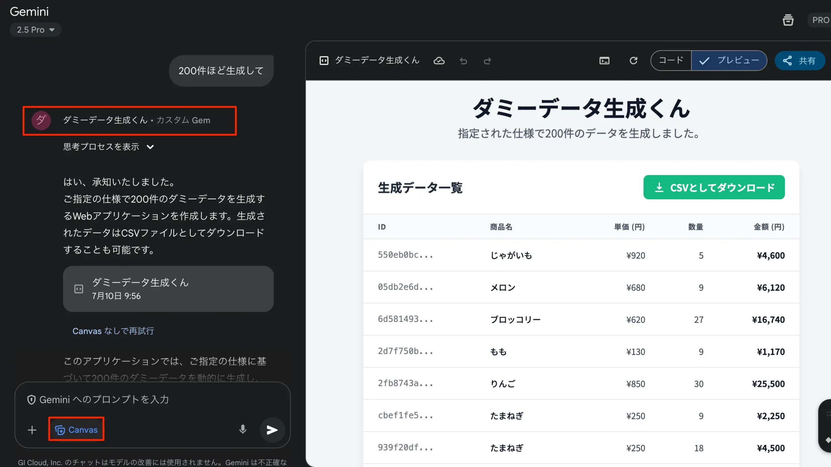The width and height of the screenshot is (831, 467).
Task: Click the Gemini logo text
Action: click(29, 12)
